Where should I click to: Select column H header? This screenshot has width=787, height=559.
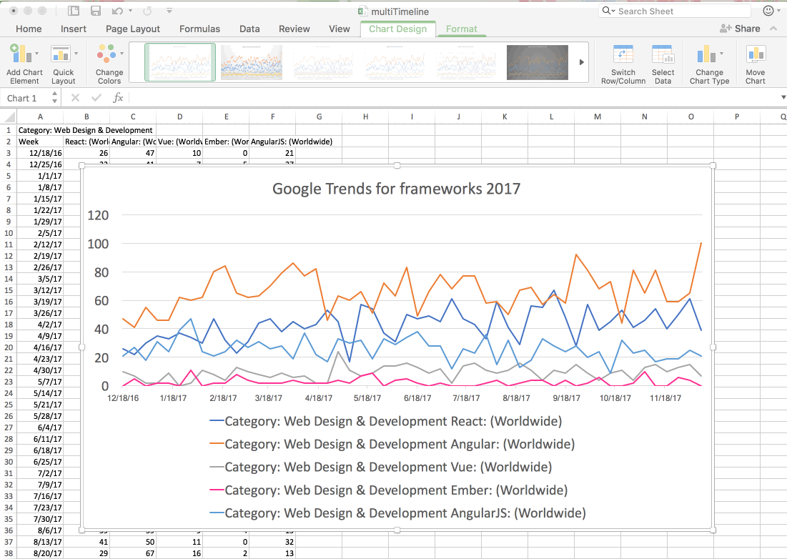click(365, 117)
